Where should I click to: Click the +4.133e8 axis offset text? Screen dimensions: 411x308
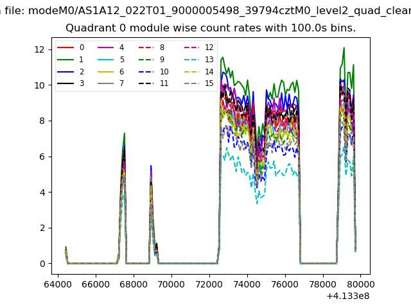point(347,296)
